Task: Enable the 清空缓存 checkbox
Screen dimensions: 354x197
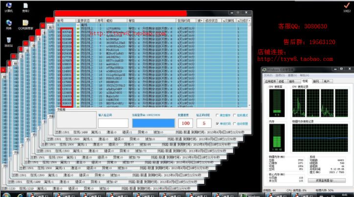Action: (x=217, y=115)
